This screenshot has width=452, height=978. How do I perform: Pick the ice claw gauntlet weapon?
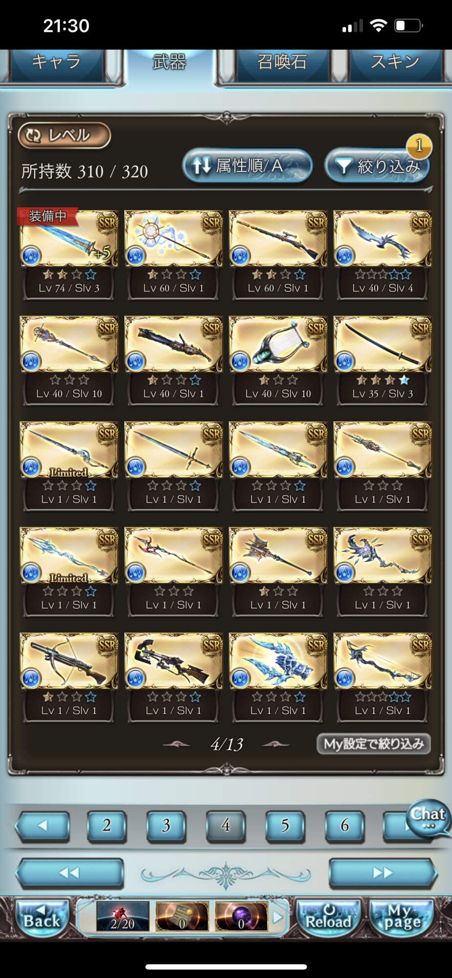coord(278,661)
